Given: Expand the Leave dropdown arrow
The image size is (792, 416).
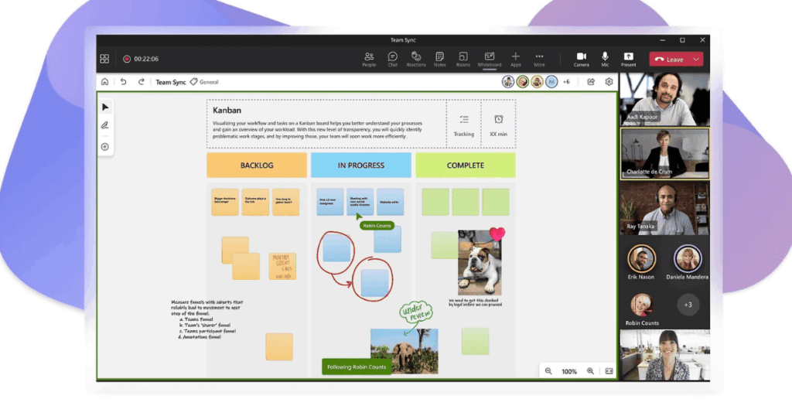Looking at the screenshot, I should 696,59.
